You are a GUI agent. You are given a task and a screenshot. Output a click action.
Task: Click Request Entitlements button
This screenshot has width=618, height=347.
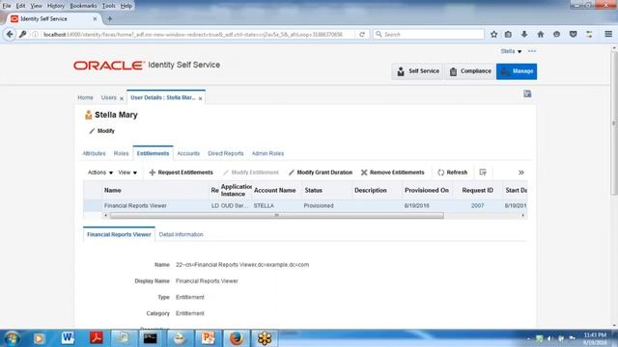point(181,173)
